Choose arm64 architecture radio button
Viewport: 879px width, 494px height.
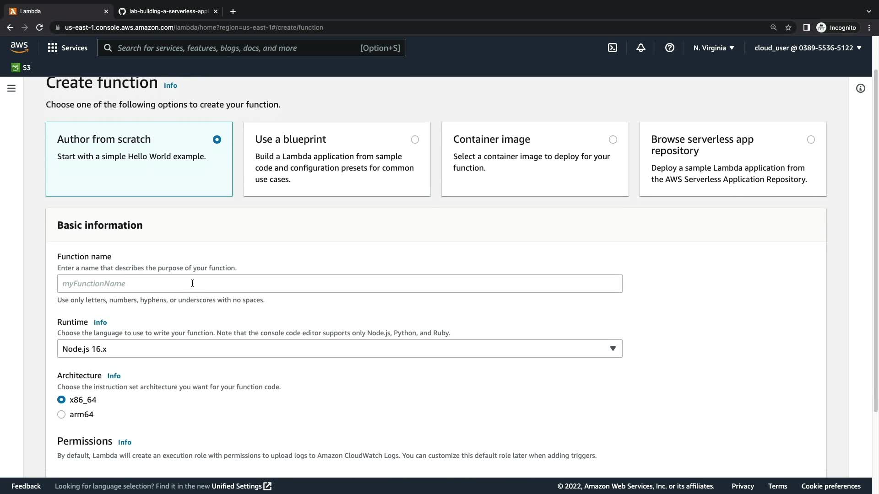[61, 414]
